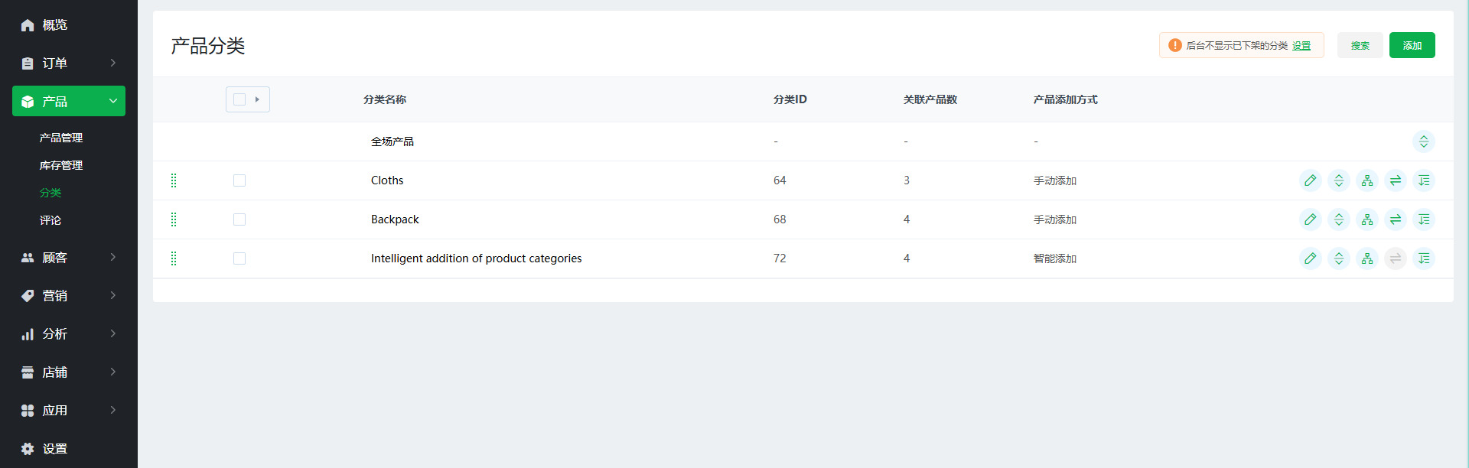Check the Intelligent addition category checkbox
The height and width of the screenshot is (468, 1469).
click(239, 258)
